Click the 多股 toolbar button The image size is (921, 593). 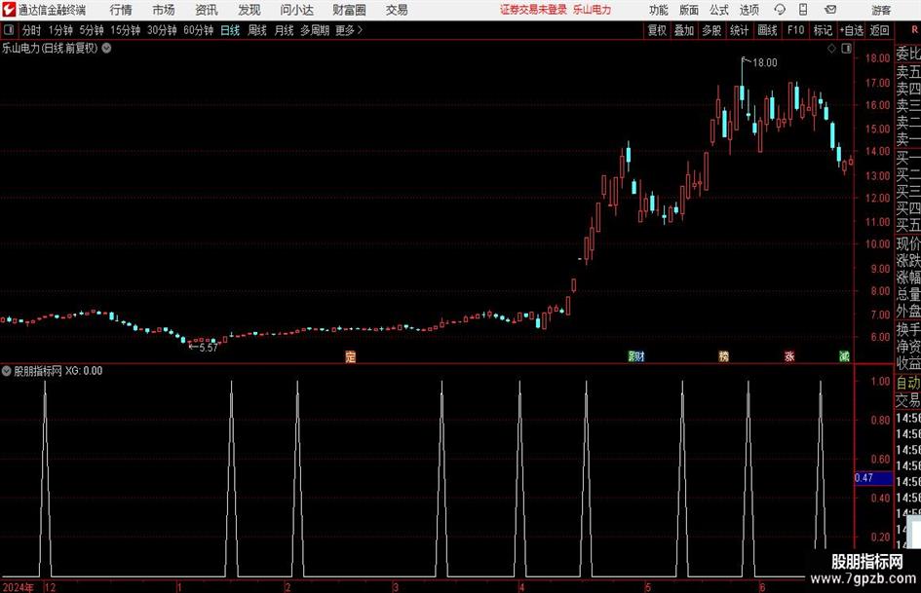point(711,30)
